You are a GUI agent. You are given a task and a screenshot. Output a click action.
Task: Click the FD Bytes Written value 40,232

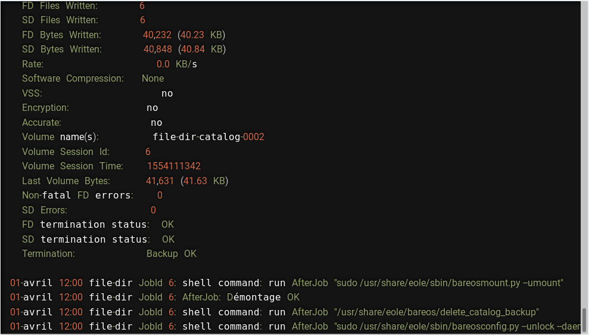(x=157, y=35)
